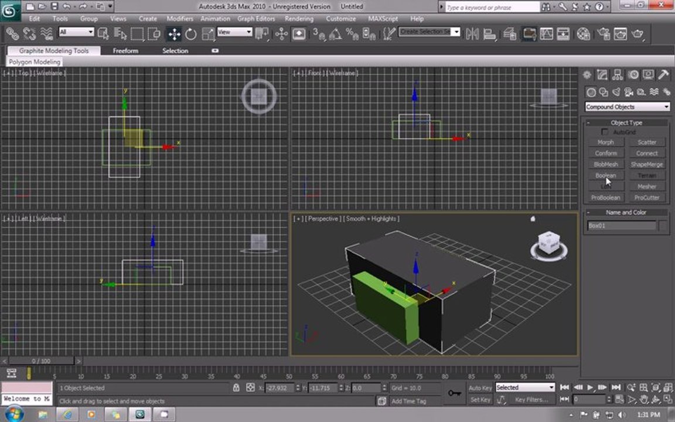
Task: Select the Shapes category icon
Action: pyautogui.click(x=604, y=91)
